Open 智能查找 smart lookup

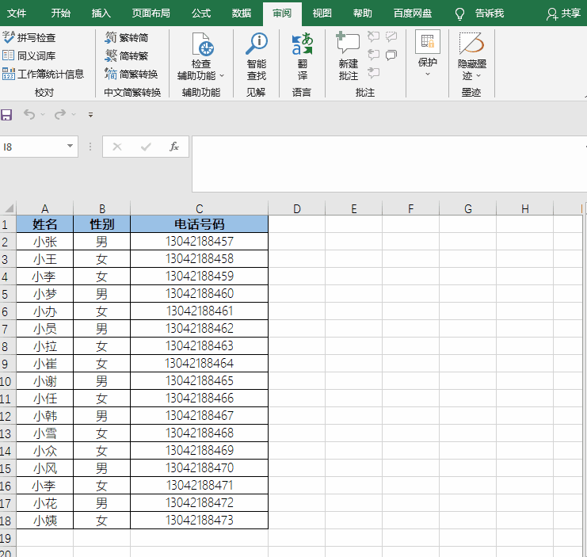[257, 56]
